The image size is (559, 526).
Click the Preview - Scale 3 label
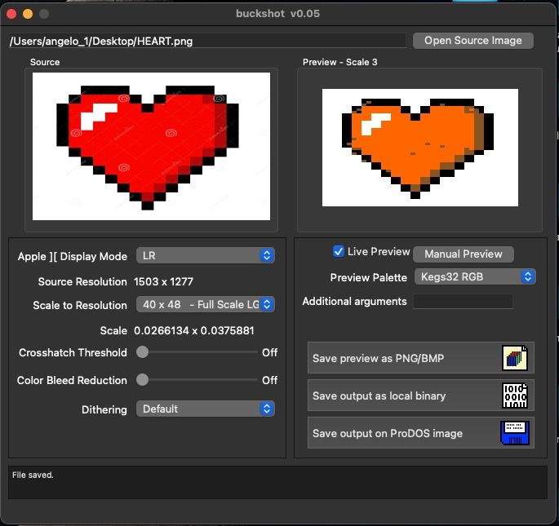(340, 62)
